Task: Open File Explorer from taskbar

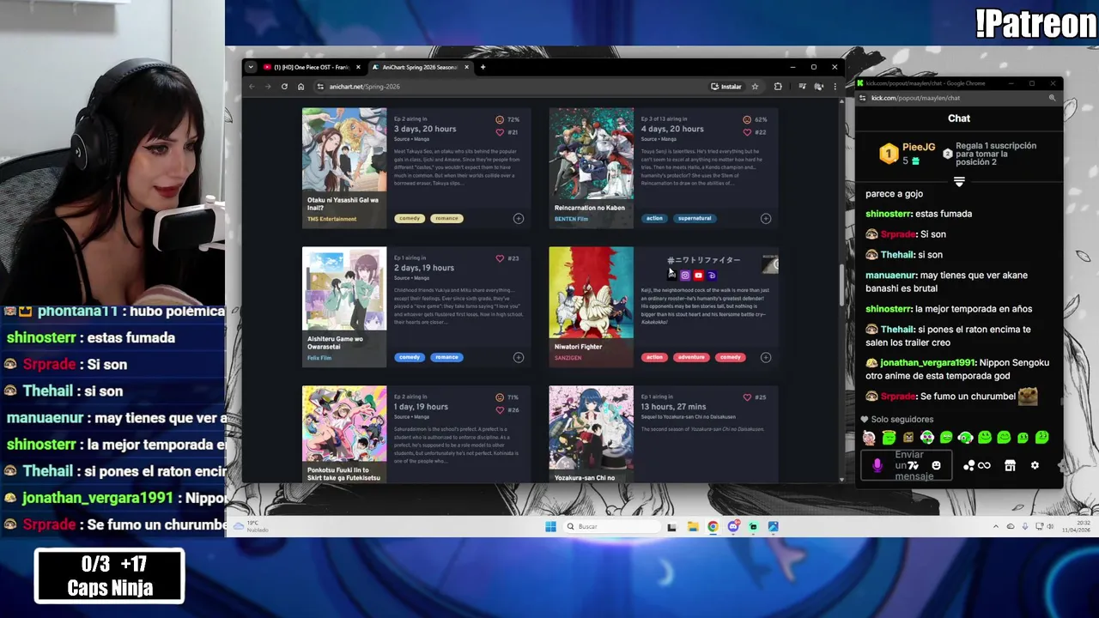Action: tap(693, 526)
